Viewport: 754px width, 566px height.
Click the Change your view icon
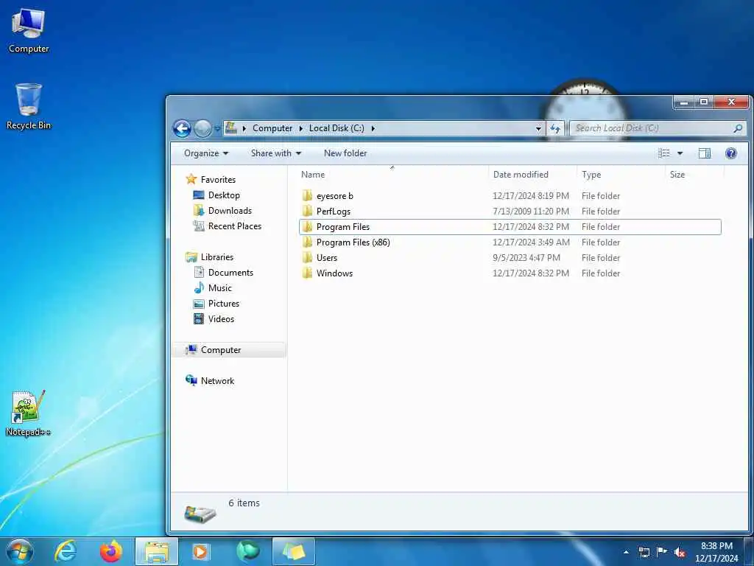(664, 153)
